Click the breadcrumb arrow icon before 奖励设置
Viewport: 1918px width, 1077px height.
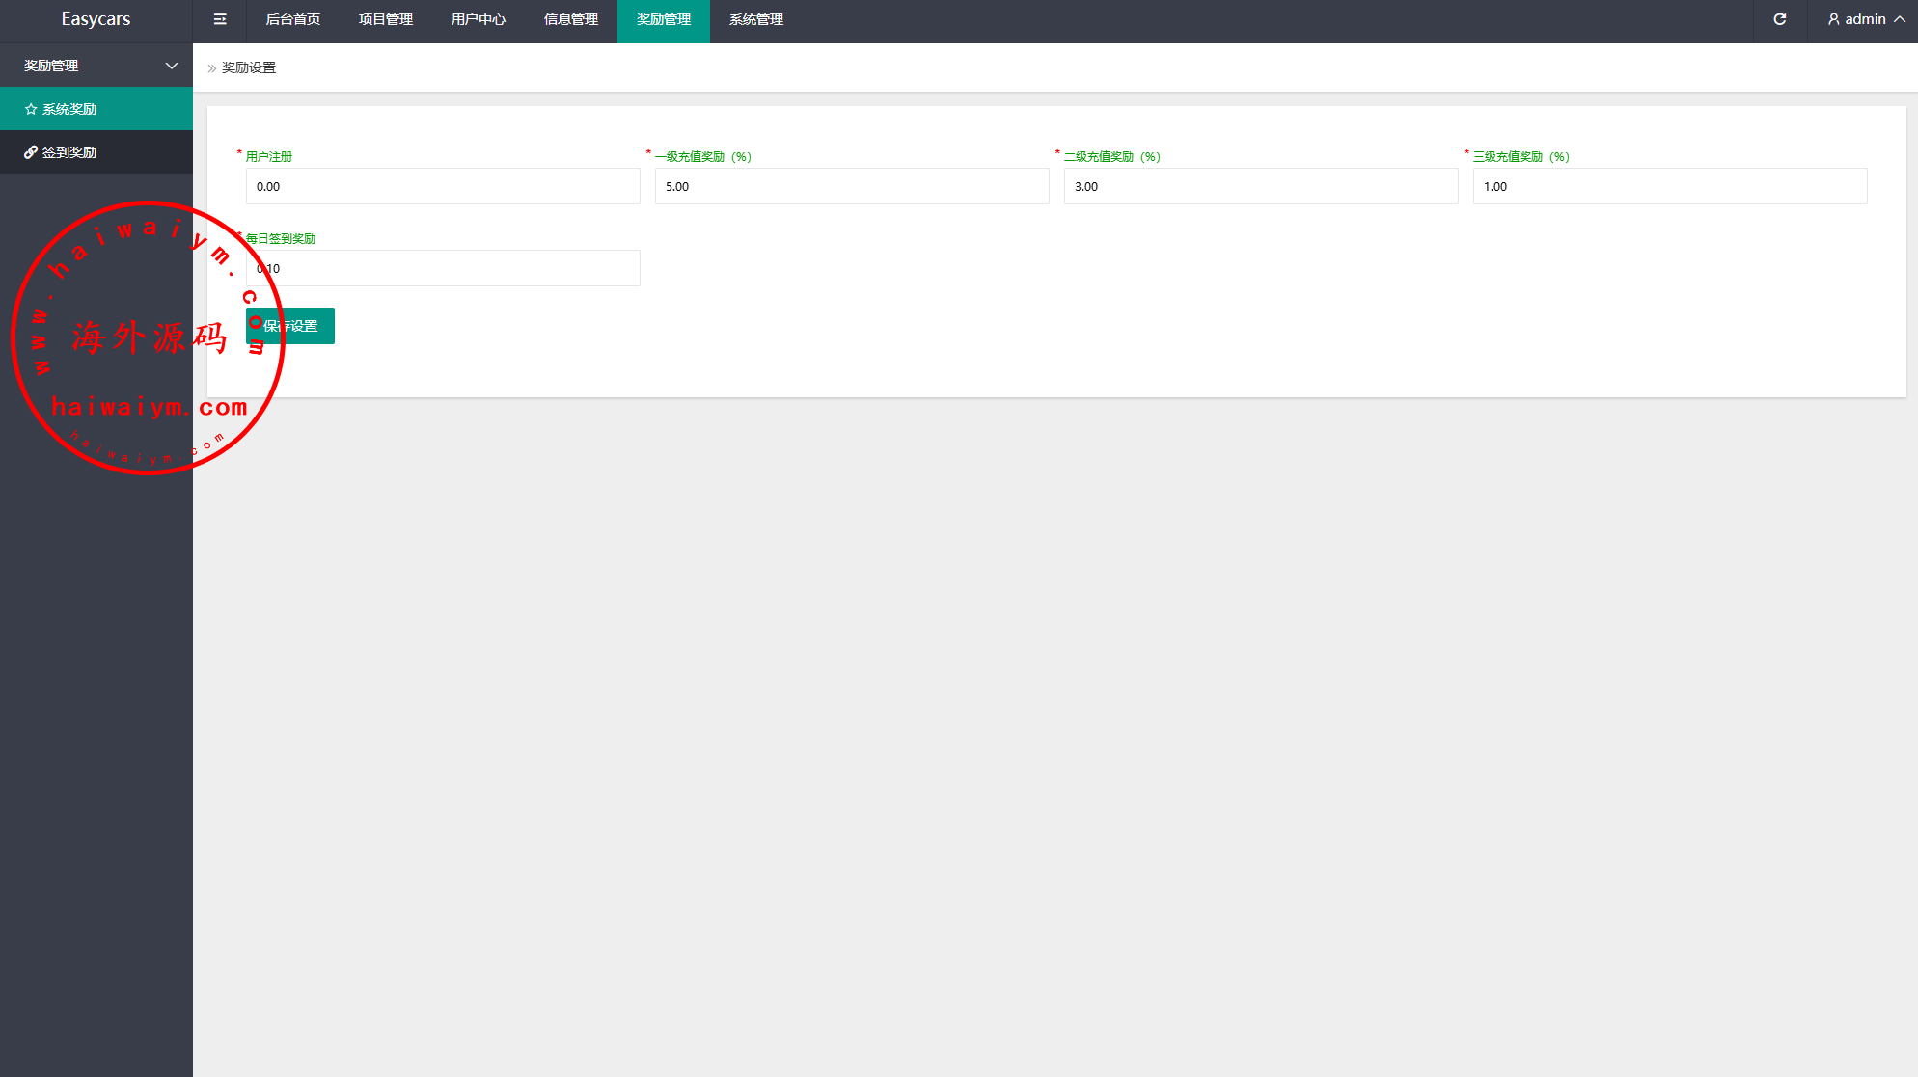click(212, 68)
